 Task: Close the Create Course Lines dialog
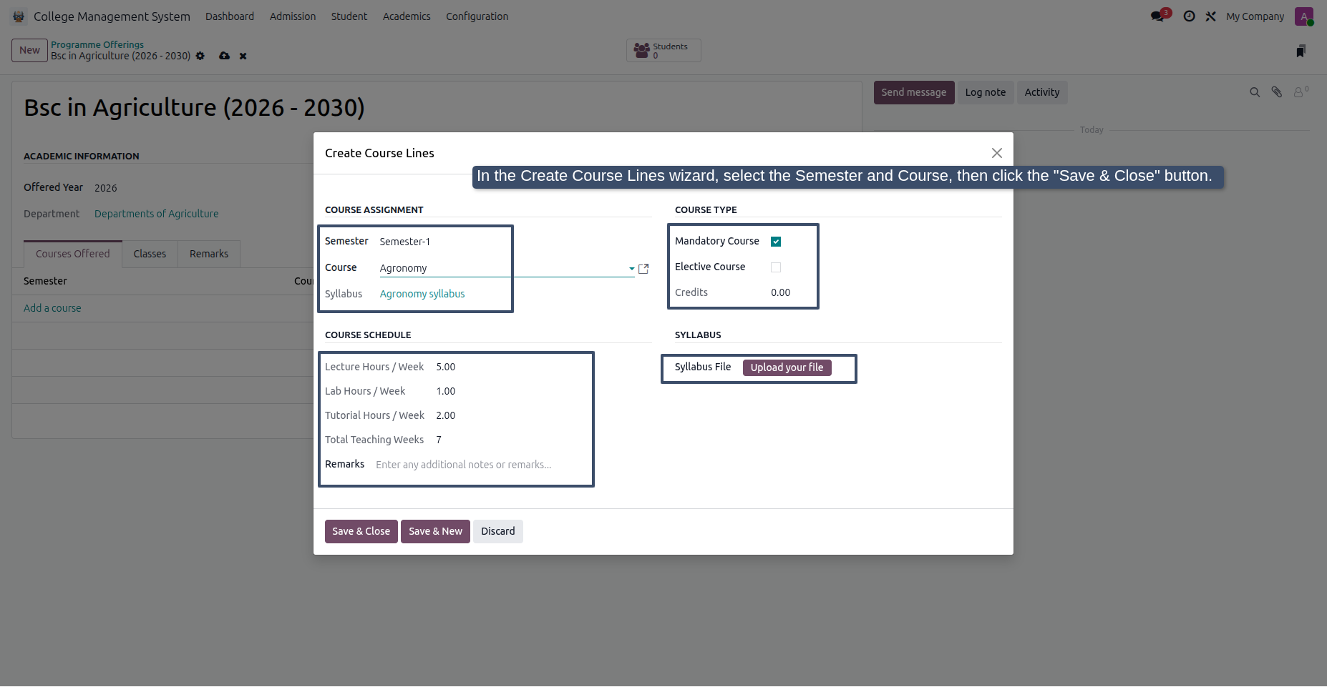[996, 153]
